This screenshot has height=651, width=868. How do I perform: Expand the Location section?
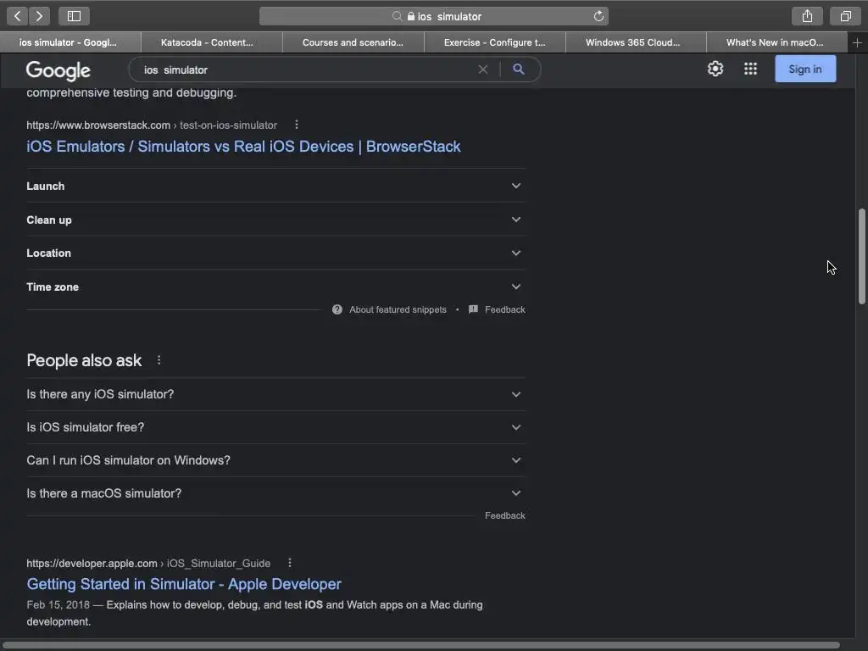[x=275, y=253]
